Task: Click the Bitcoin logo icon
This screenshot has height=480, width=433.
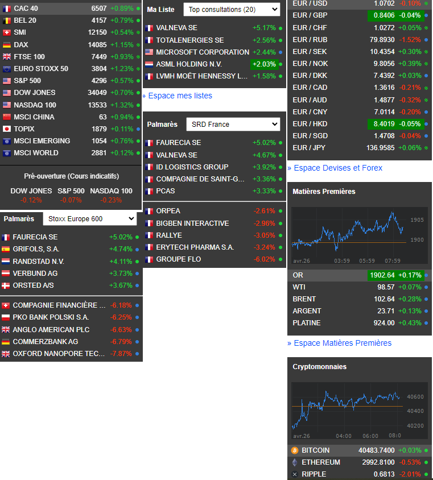Action: click(295, 450)
